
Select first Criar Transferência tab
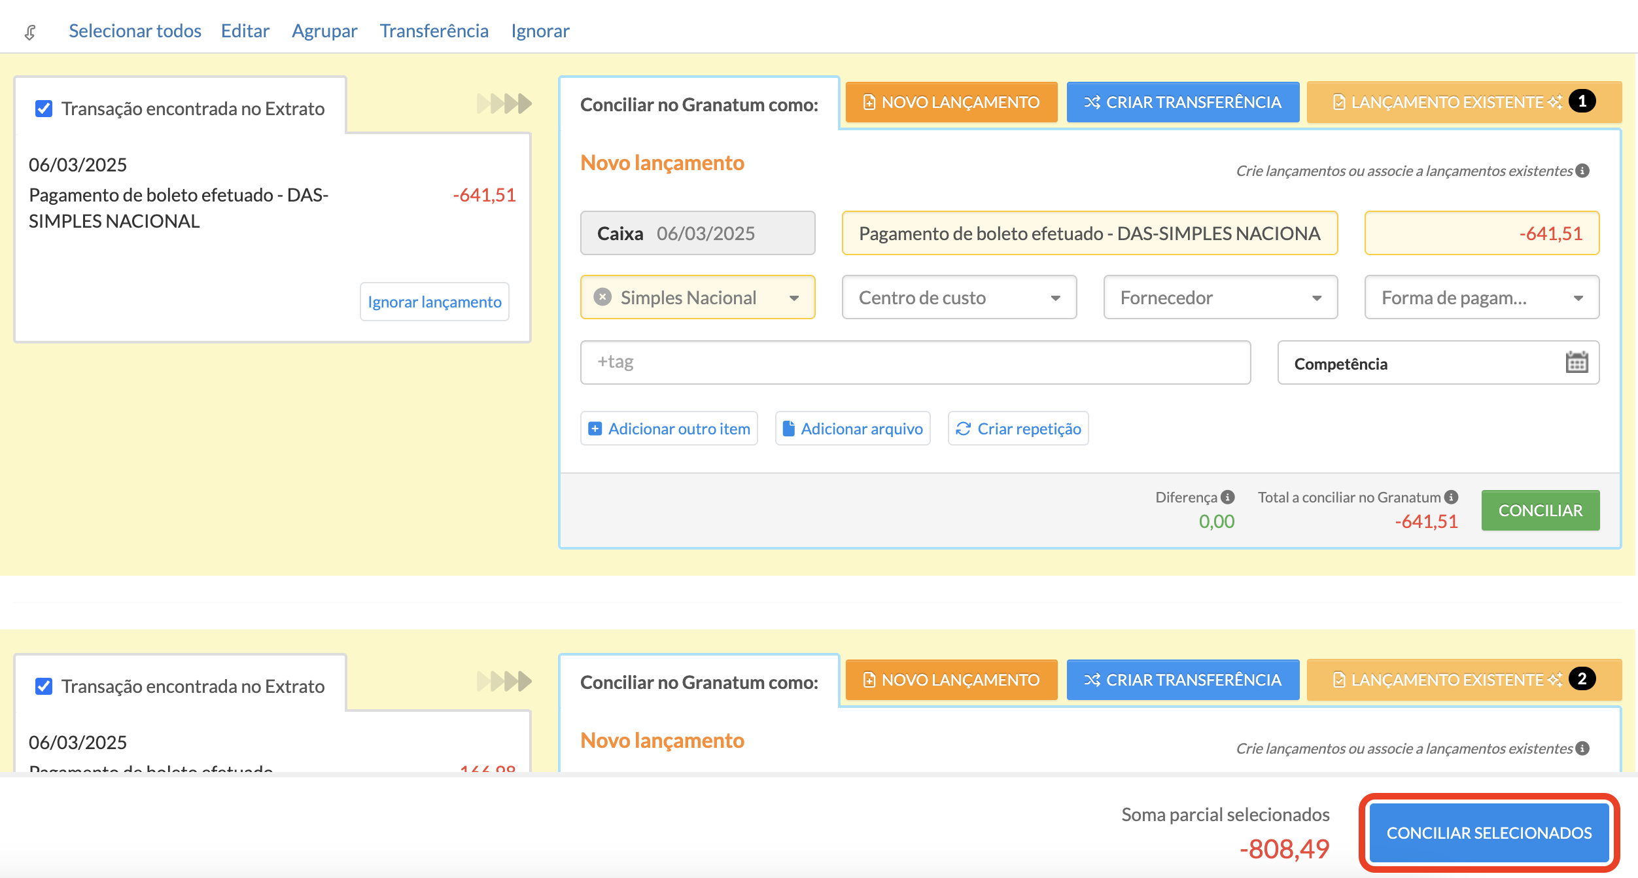coord(1182,103)
